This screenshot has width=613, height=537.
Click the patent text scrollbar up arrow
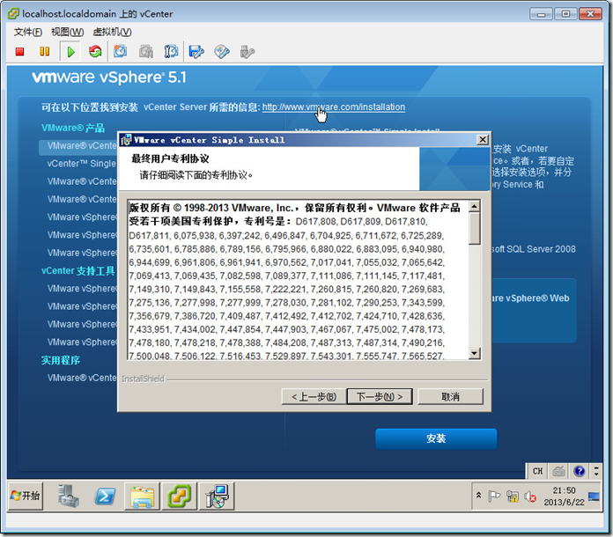(474, 206)
